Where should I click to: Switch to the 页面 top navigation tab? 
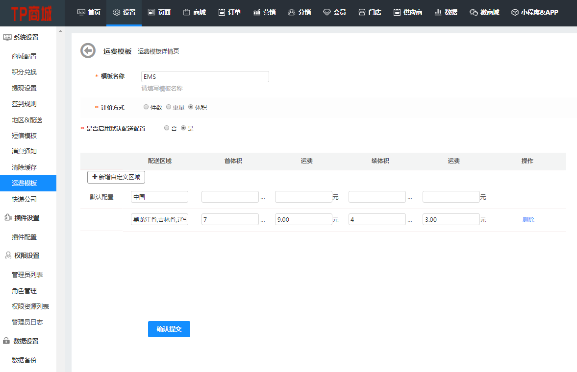159,12
